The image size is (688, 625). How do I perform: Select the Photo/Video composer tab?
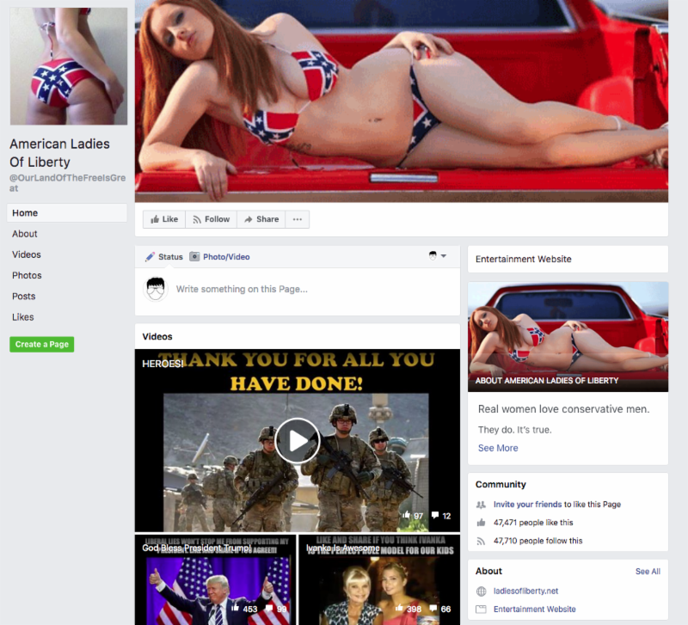tap(219, 257)
